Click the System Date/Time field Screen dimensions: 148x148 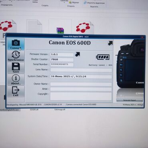click(81, 77)
